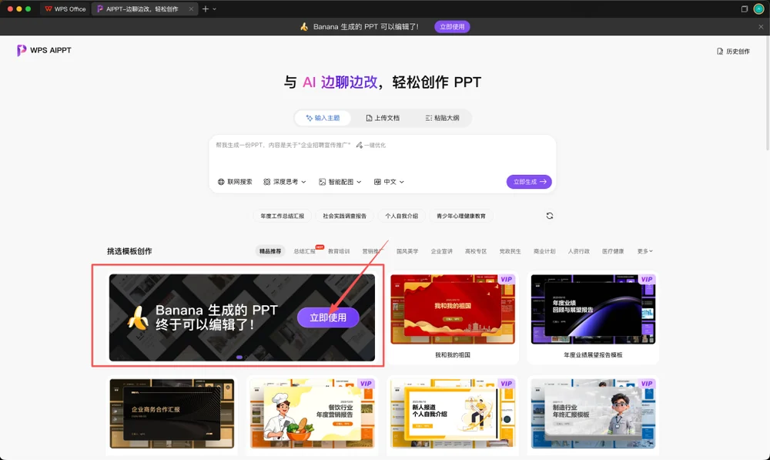Select 商业计划 category
The image size is (770, 460).
pos(544,251)
